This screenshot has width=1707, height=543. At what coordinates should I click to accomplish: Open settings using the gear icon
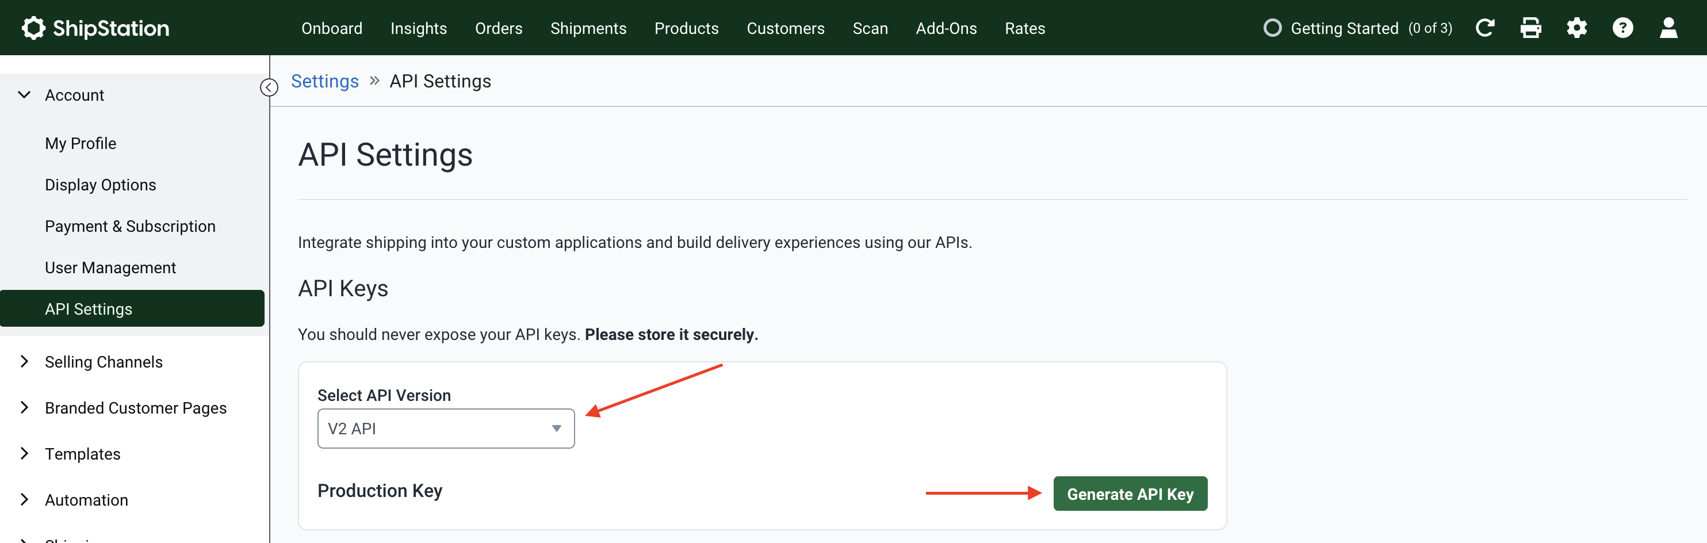tap(1577, 27)
